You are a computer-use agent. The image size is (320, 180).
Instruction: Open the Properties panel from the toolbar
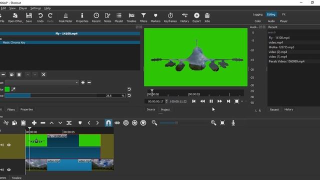[82, 17]
